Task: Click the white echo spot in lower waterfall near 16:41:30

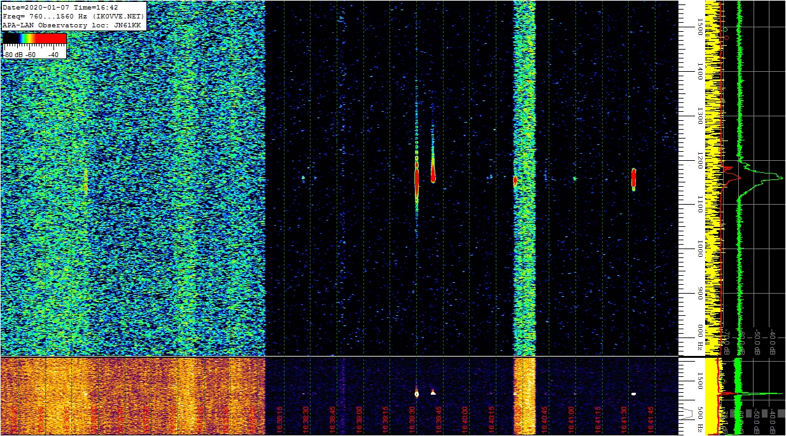Action: tap(634, 394)
